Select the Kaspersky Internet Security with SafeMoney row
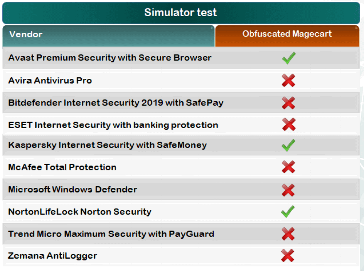The image size is (364, 271). pyautogui.click(x=108, y=145)
